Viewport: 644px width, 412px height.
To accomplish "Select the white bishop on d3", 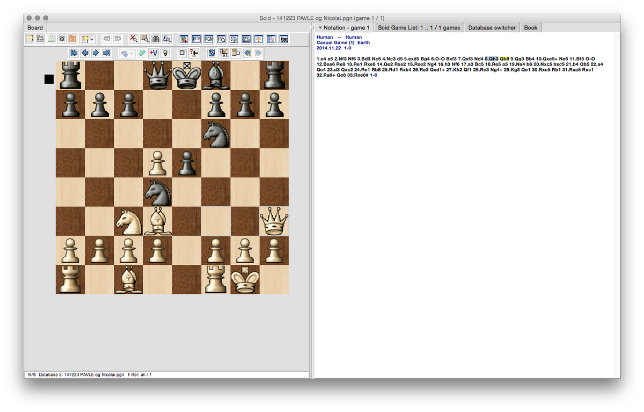I will click(x=157, y=221).
